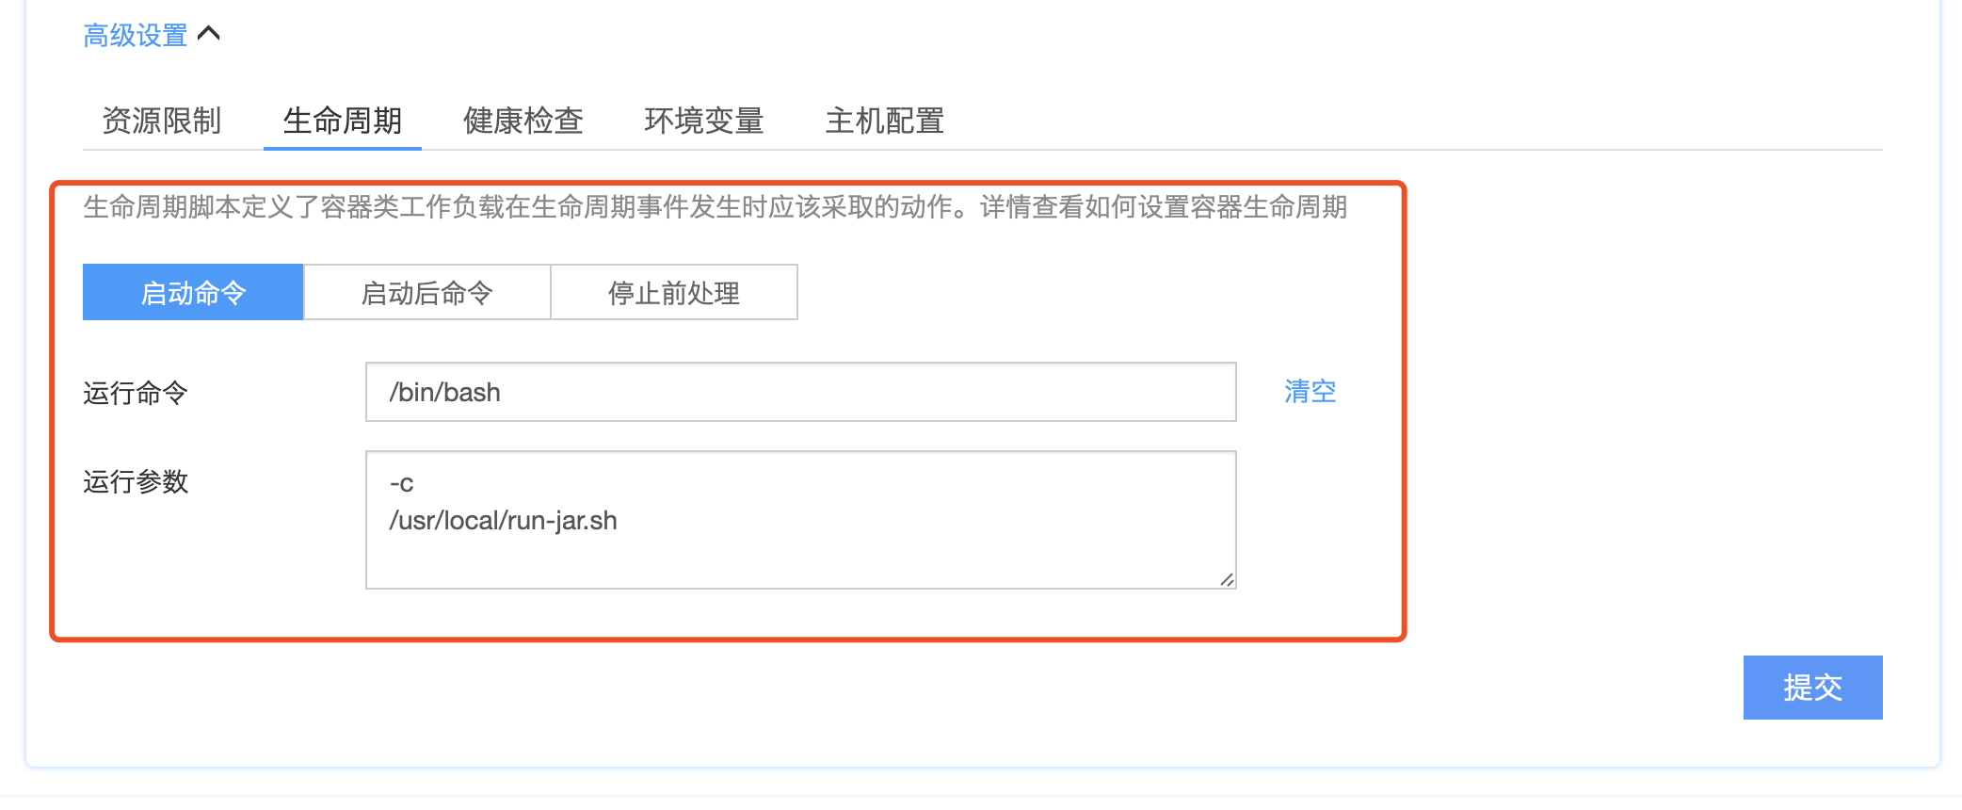Open the 主机配置 tab
The height and width of the screenshot is (810, 1962).
click(x=885, y=121)
